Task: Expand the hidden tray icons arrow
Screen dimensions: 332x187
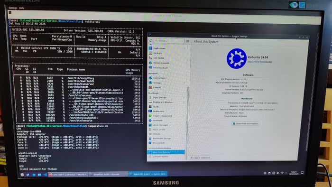Action: (x=286, y=173)
